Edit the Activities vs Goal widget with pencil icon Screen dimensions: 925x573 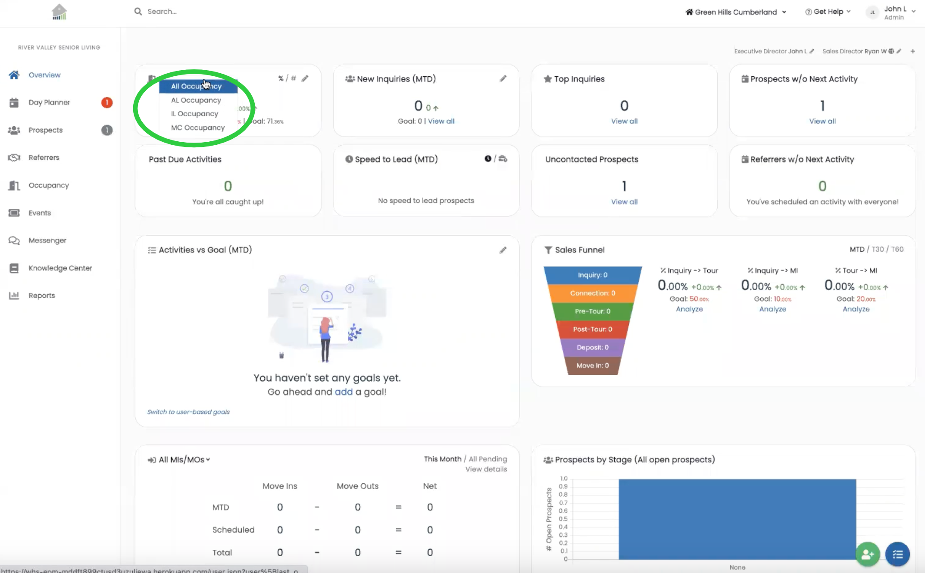click(503, 250)
